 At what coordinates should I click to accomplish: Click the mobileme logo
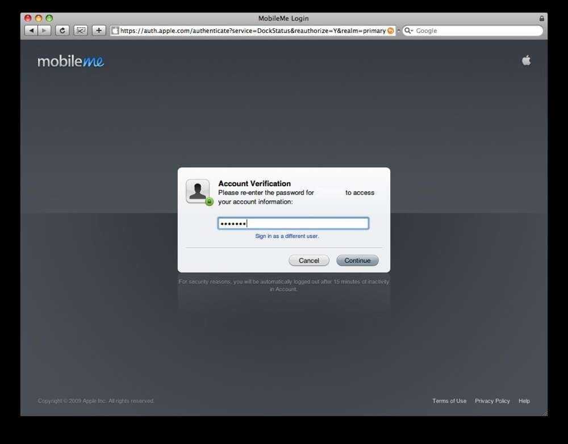click(71, 61)
